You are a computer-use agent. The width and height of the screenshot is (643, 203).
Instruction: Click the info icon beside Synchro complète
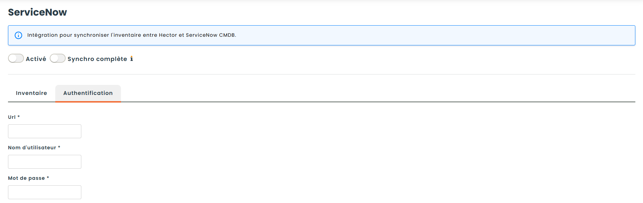pos(132,59)
